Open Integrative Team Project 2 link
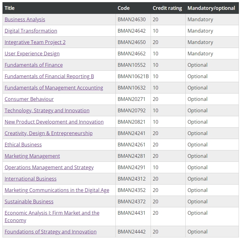Screen dimensions: 242x239 tap(35, 42)
